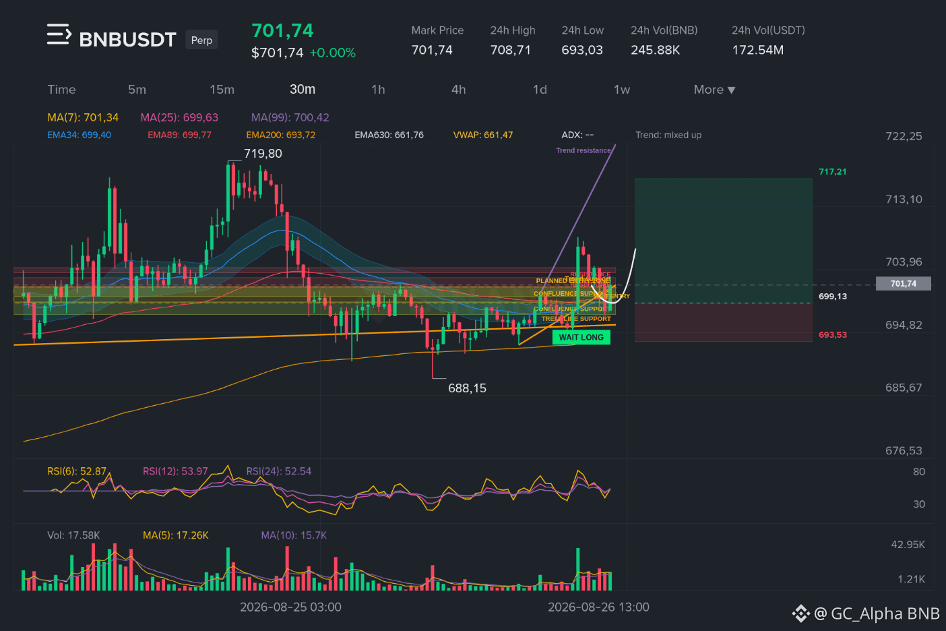
Task: Click the 24h Vol(BNB) label
Action: click(664, 30)
